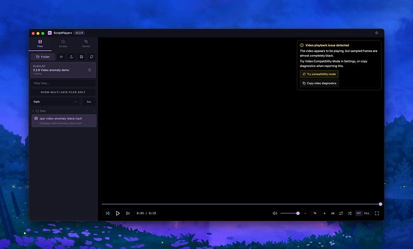Click the save icon in the sidebar toolbar
This screenshot has height=249, width=413.
click(x=81, y=57)
